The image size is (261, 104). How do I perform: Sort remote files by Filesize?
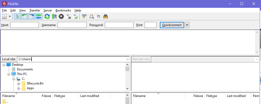click(195, 96)
